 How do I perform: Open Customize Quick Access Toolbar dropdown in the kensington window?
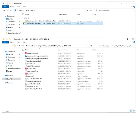click(x=12, y=39)
